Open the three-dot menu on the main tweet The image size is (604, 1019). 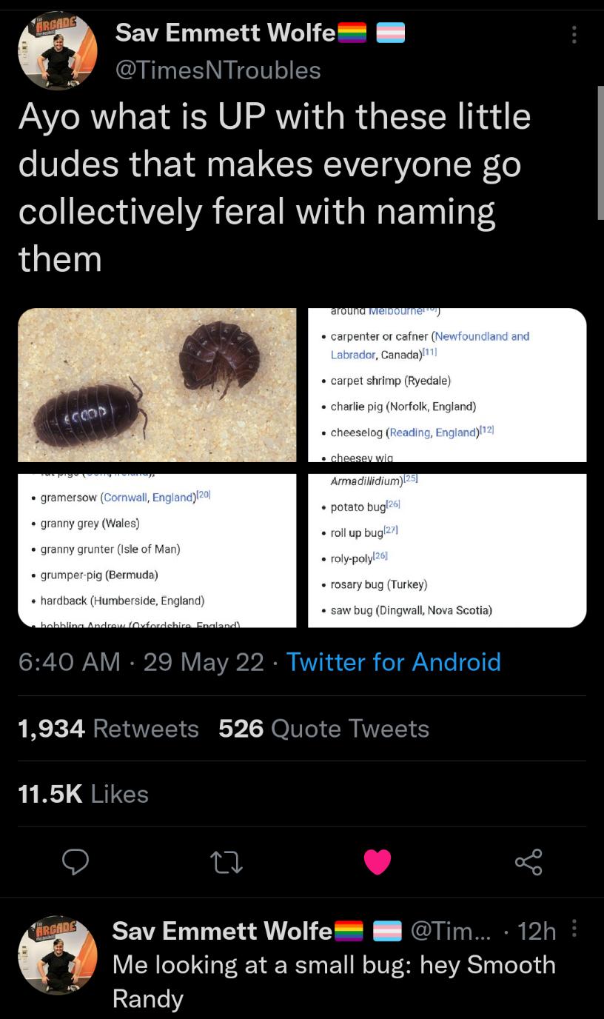point(574,36)
